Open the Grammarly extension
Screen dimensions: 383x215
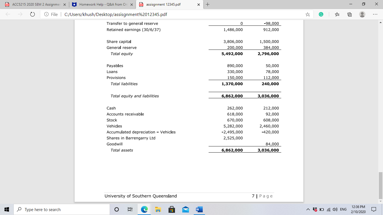tap(321, 14)
